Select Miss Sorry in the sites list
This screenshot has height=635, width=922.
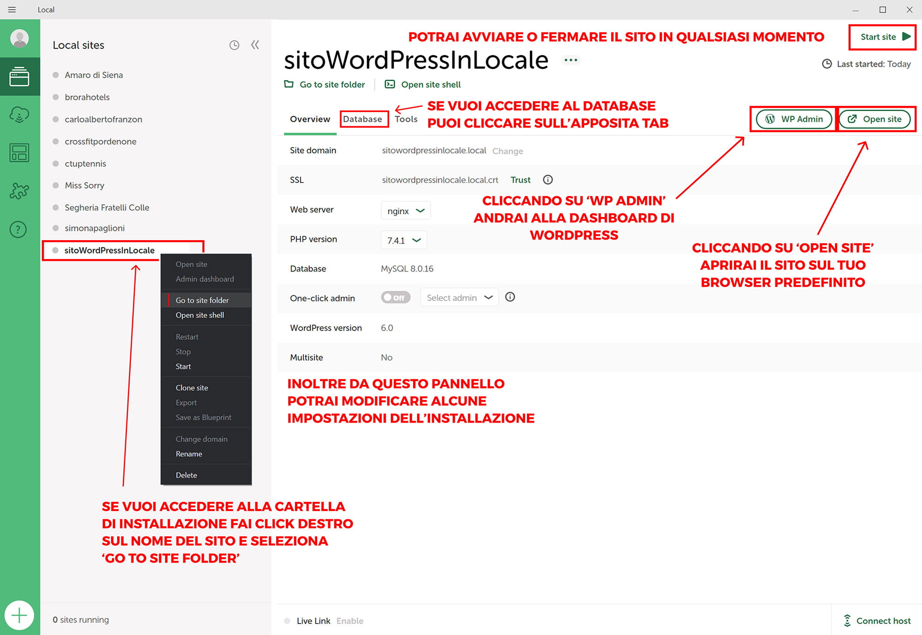[x=84, y=185]
